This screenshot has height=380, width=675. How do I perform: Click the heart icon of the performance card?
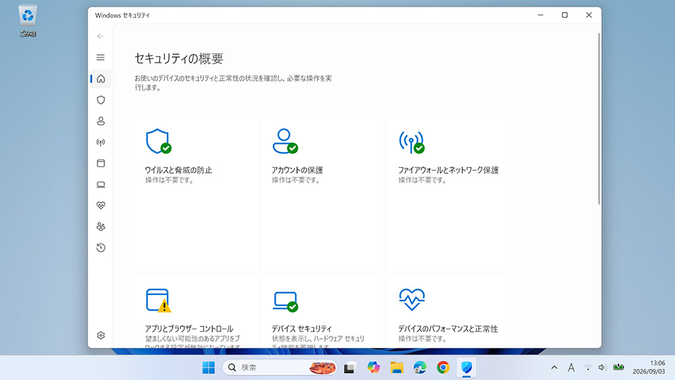[x=412, y=299]
